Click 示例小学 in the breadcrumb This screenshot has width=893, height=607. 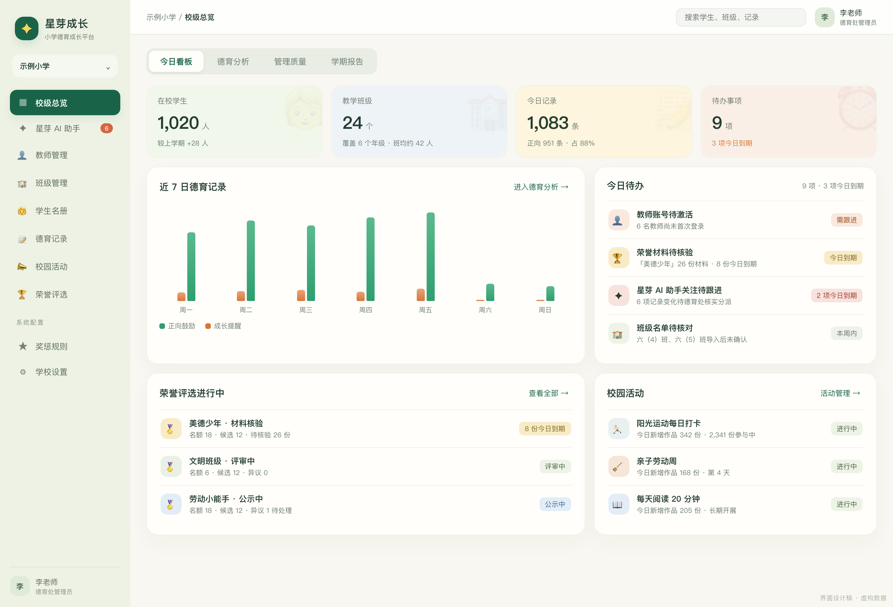[x=161, y=17]
